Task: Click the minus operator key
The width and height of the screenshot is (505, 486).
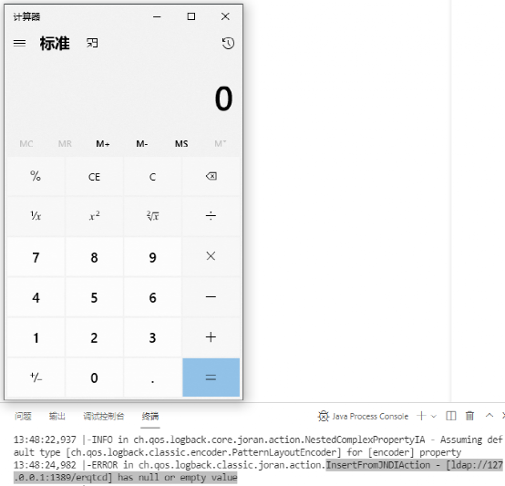Action: pos(211,297)
